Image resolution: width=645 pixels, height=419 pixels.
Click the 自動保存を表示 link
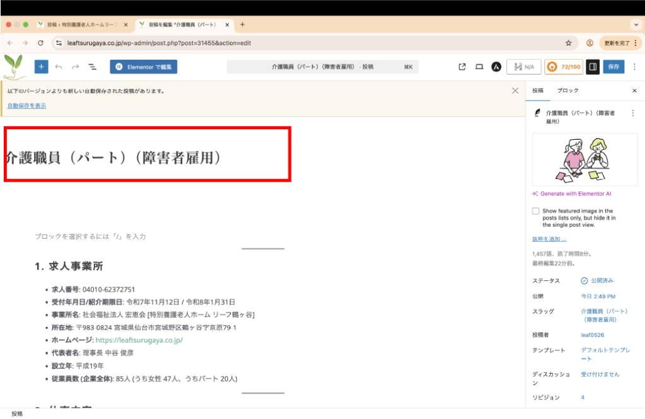tap(26, 106)
